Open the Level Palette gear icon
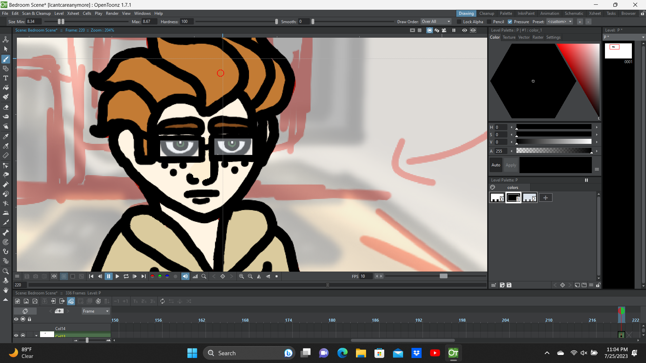This screenshot has width=646, height=363. 493,187
